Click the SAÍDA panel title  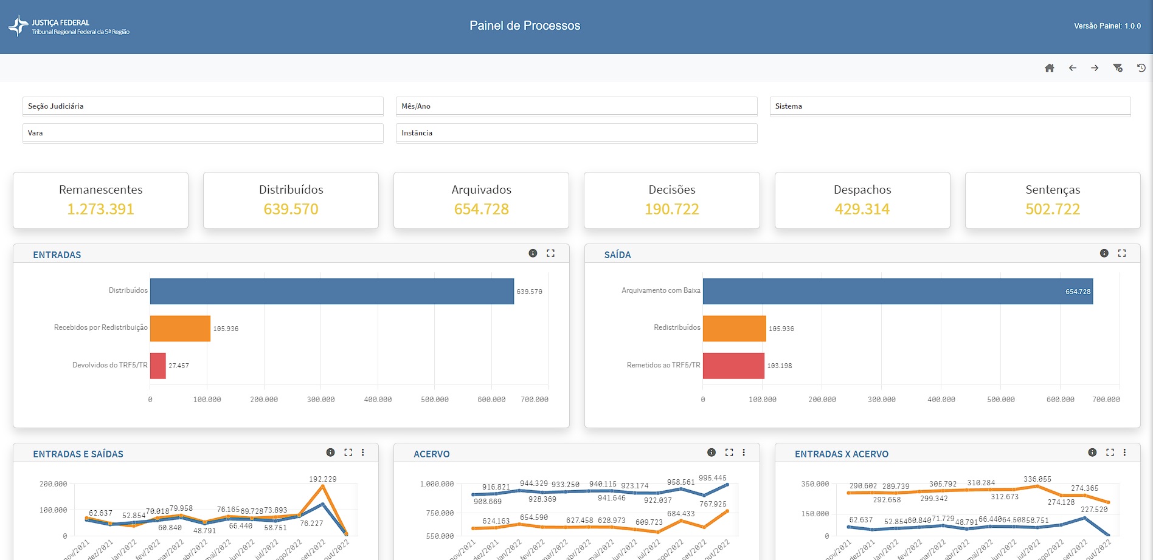pos(617,255)
